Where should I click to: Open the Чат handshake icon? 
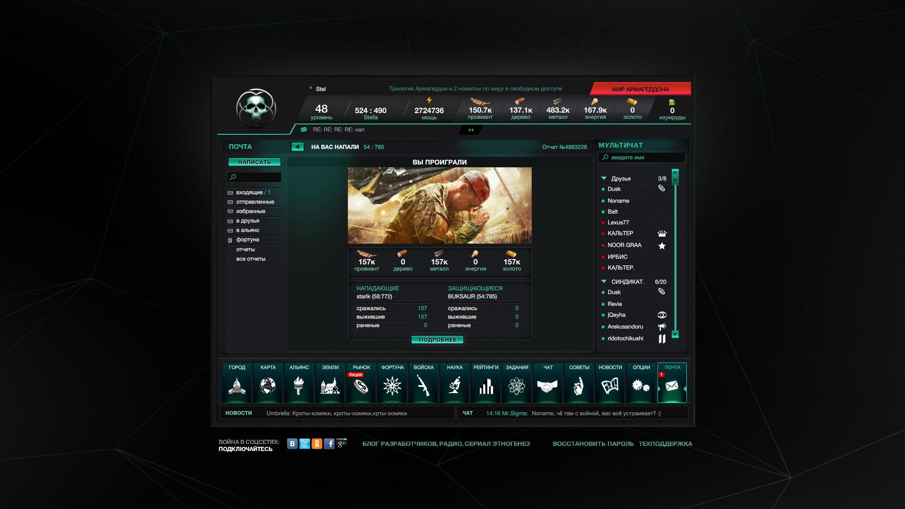click(x=548, y=386)
